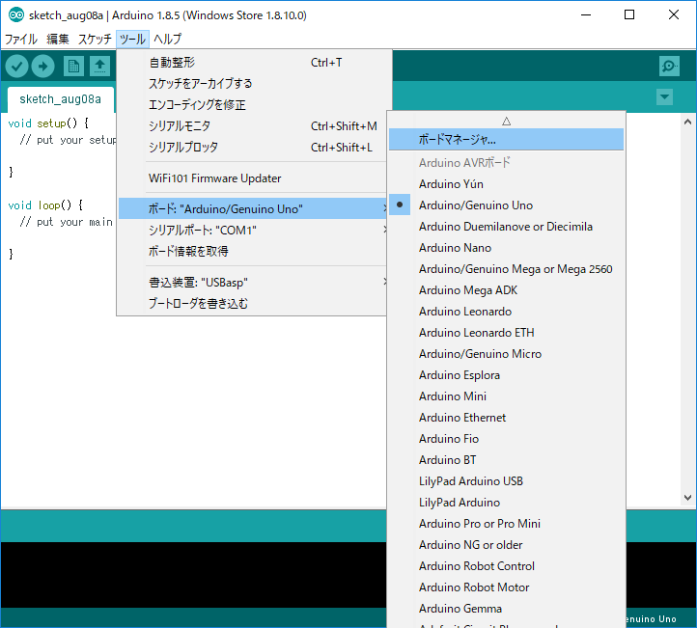The height and width of the screenshot is (628, 697).
Task: Open the 編集 menu
Action: 58,40
